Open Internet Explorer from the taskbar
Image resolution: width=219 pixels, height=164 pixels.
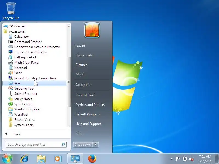coord(24,159)
